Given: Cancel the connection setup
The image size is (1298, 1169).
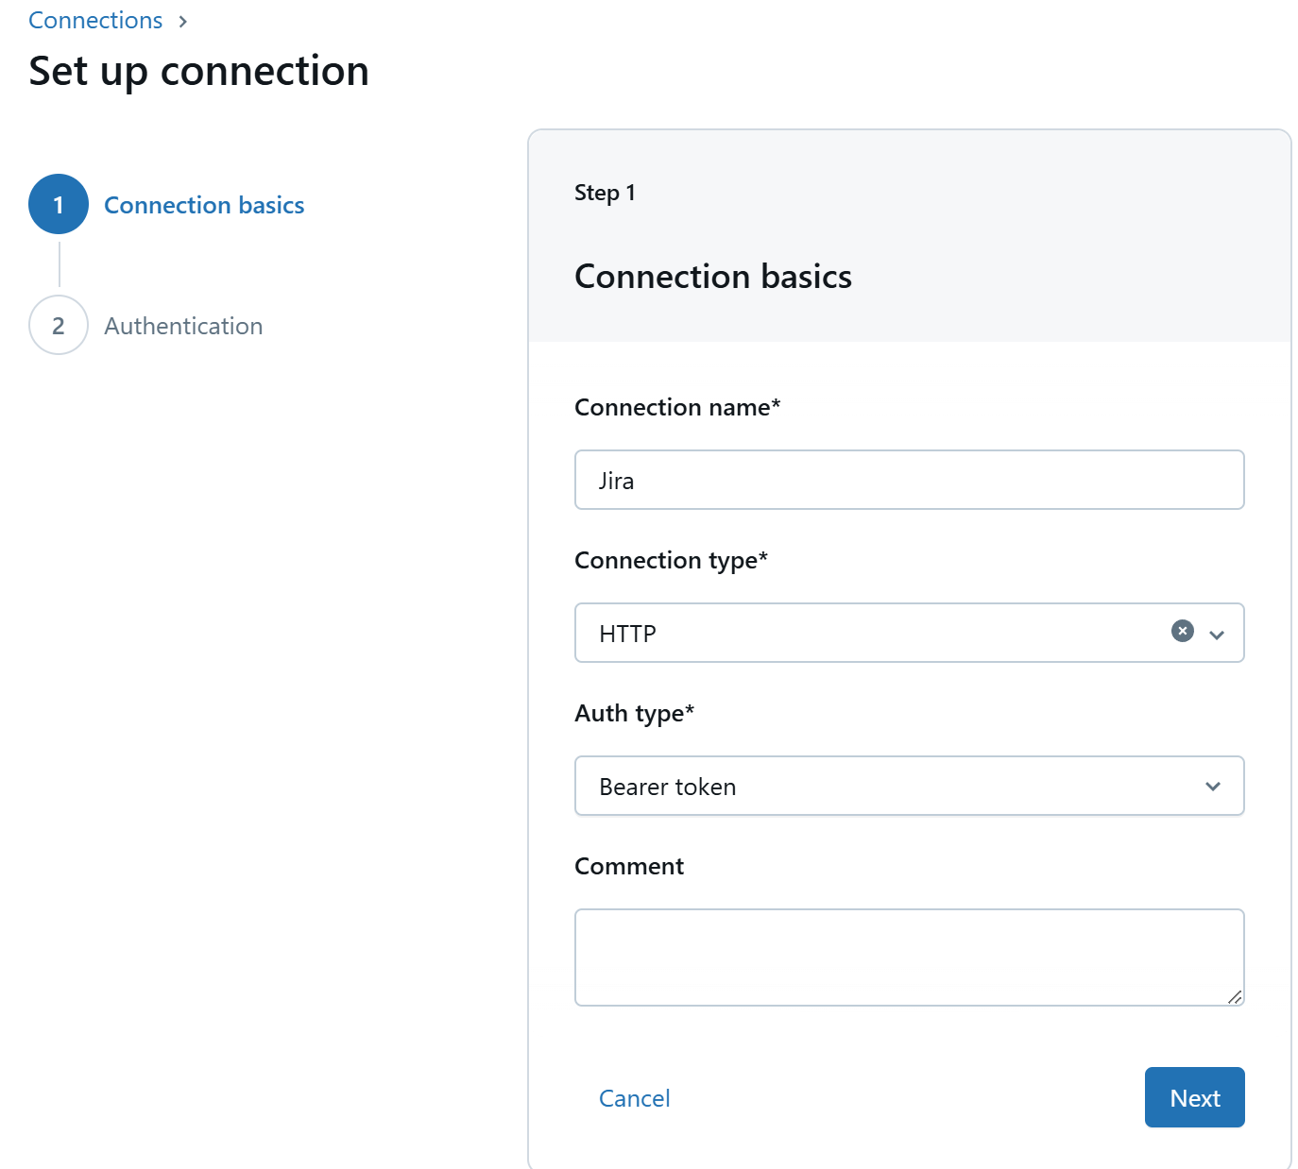Looking at the screenshot, I should pyautogui.click(x=634, y=1098).
